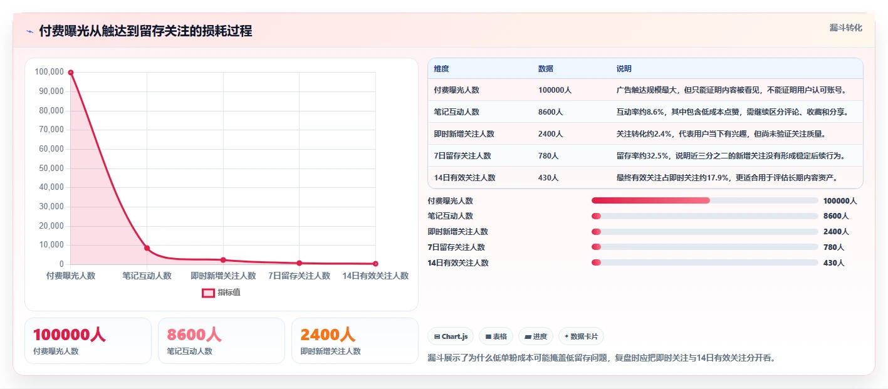This screenshot has width=888, height=389.
Task: Click the chart data point for 付费曝光人数
Action: [71, 73]
